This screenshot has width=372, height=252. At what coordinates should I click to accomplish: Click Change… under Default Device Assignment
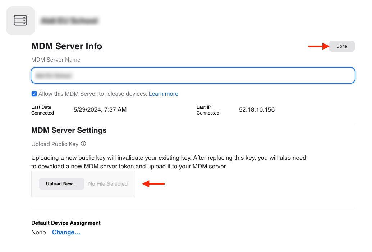(66, 232)
